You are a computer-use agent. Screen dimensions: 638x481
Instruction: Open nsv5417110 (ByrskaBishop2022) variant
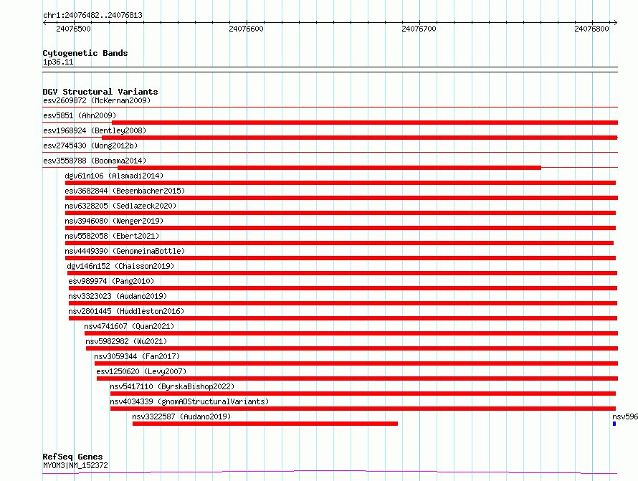(x=172, y=386)
